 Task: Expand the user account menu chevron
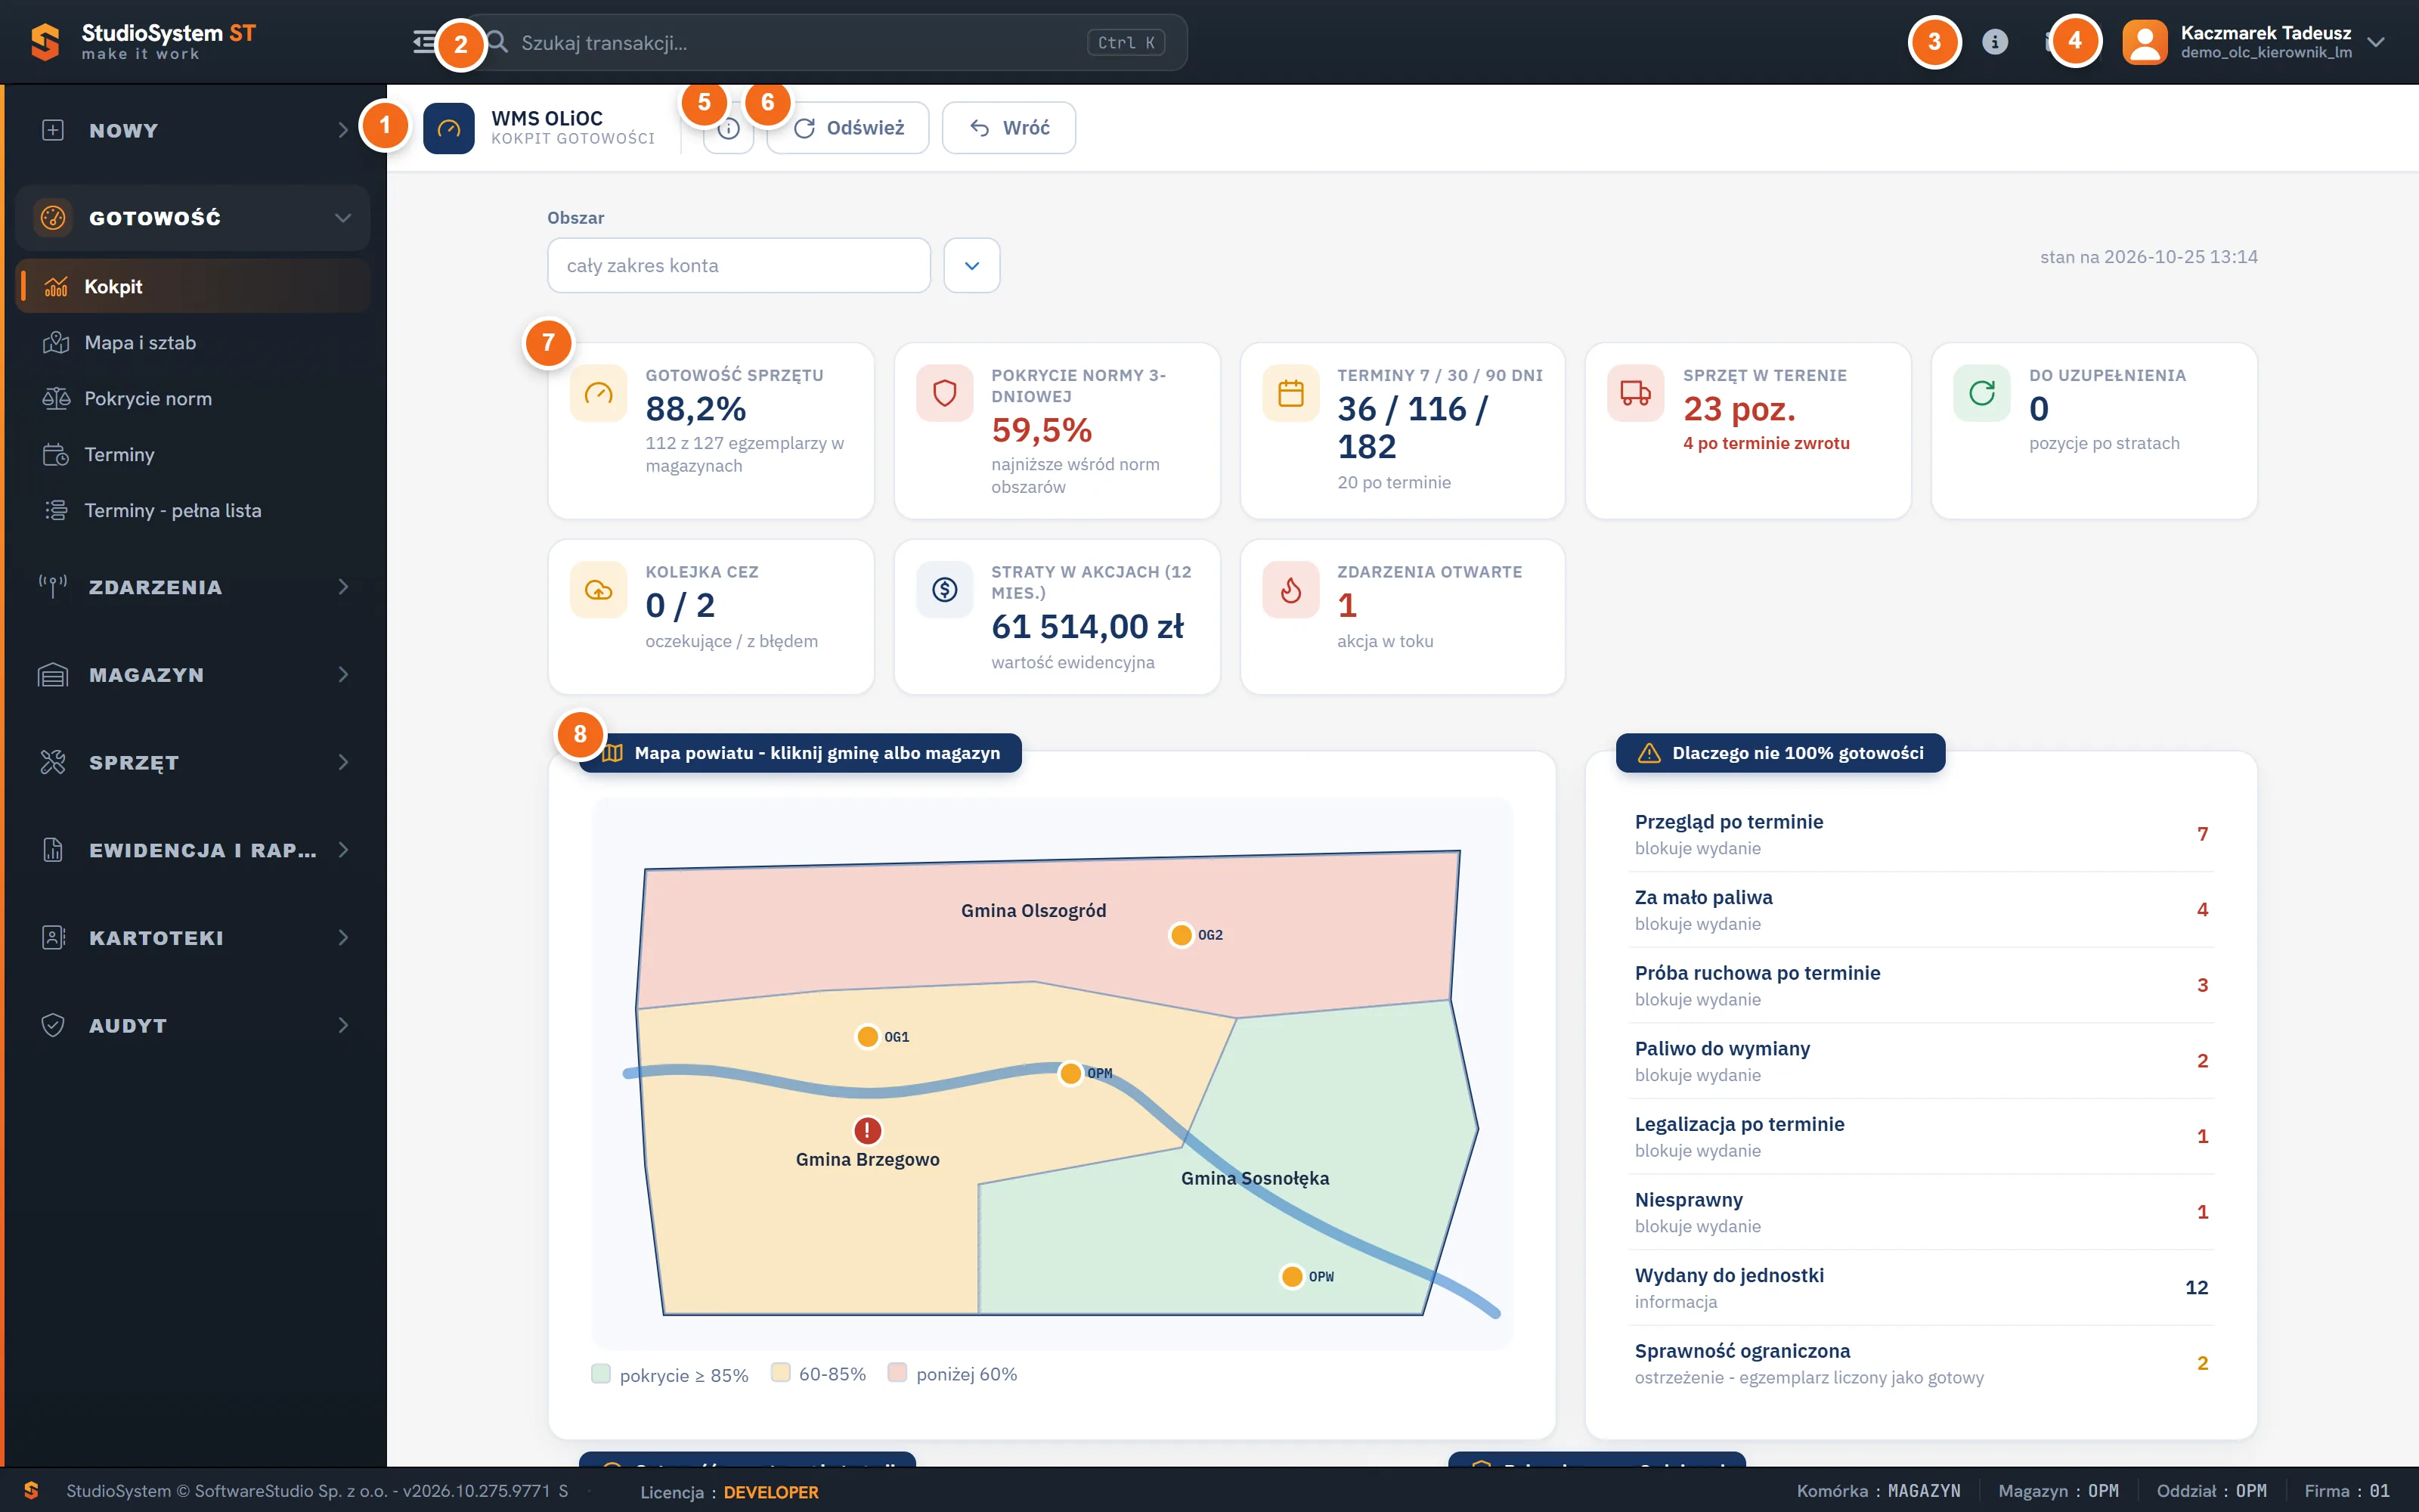(2376, 42)
